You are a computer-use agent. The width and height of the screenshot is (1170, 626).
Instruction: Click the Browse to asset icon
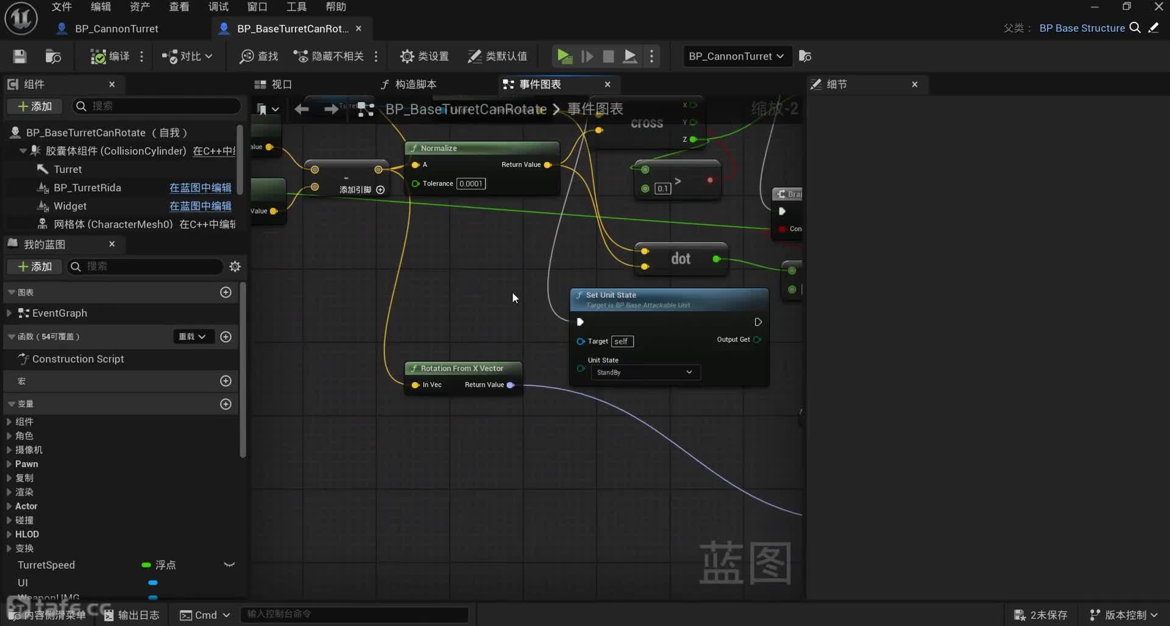(53, 57)
